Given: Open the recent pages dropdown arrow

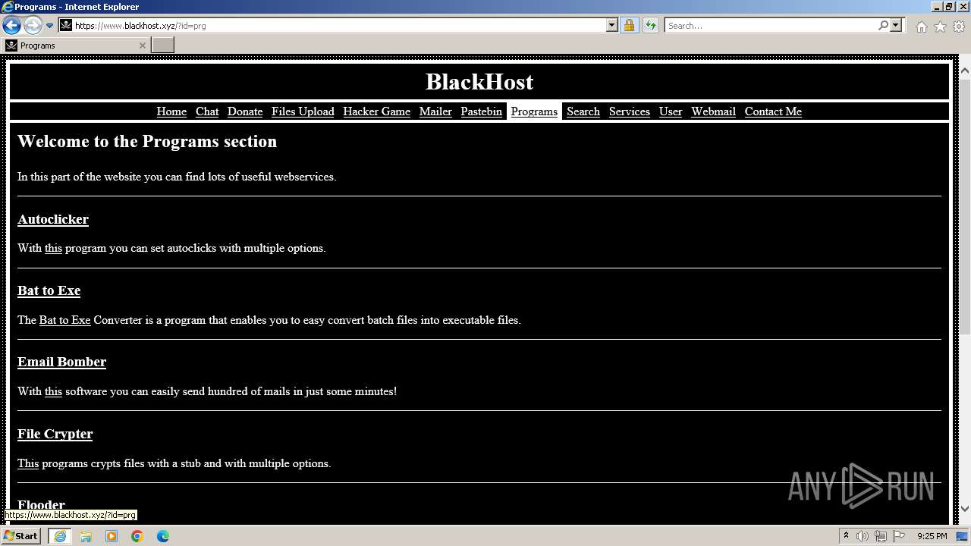Looking at the screenshot, I should coord(49,25).
